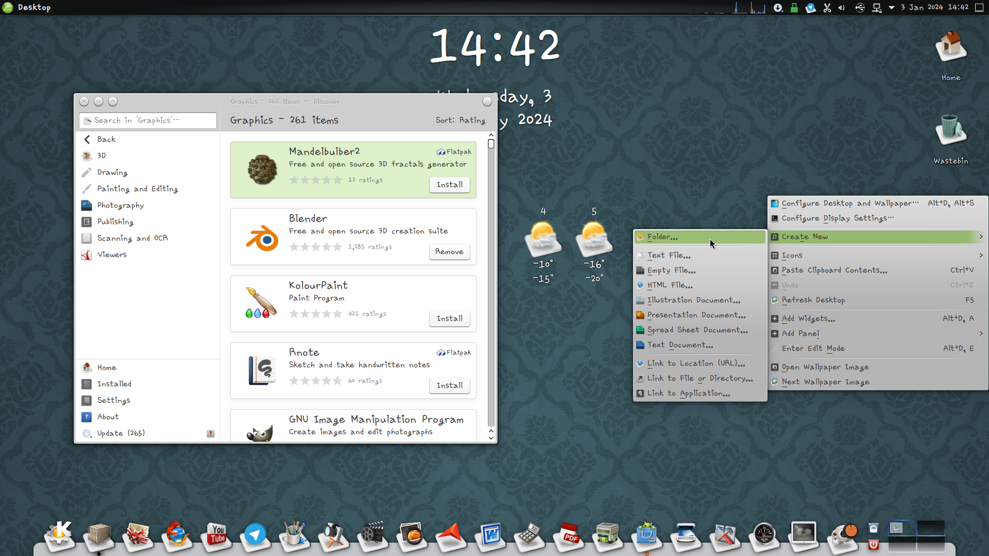Select Folder... from Create New submenu

(x=700, y=237)
